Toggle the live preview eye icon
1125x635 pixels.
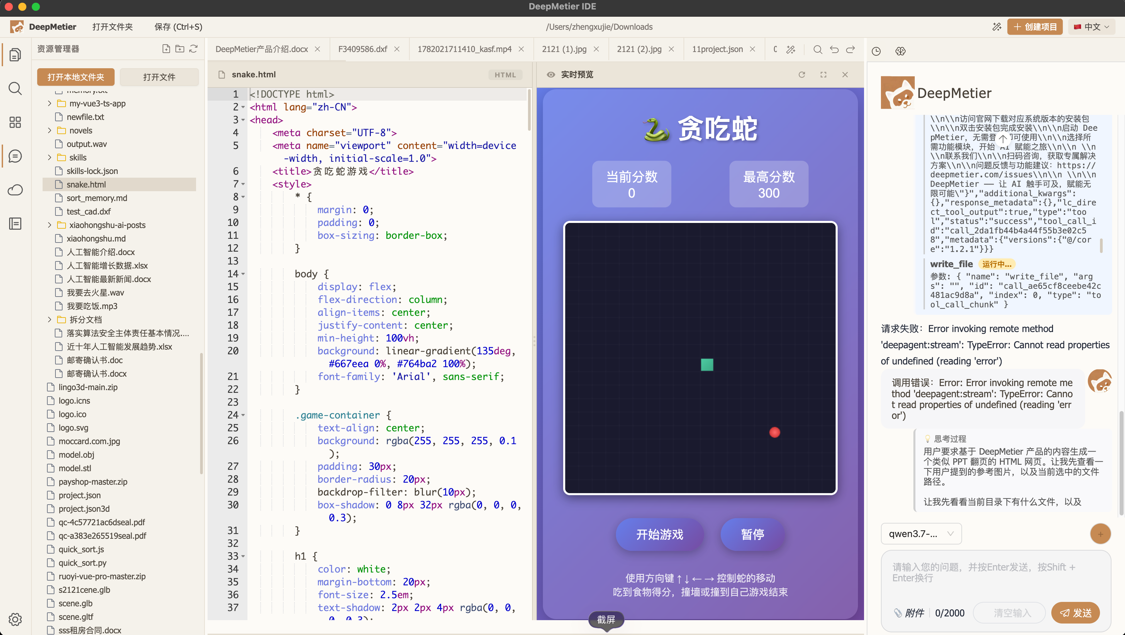pos(551,75)
